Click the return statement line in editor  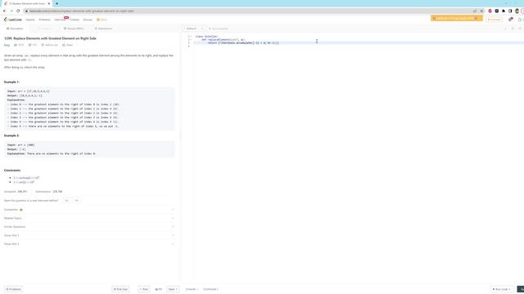243,43
